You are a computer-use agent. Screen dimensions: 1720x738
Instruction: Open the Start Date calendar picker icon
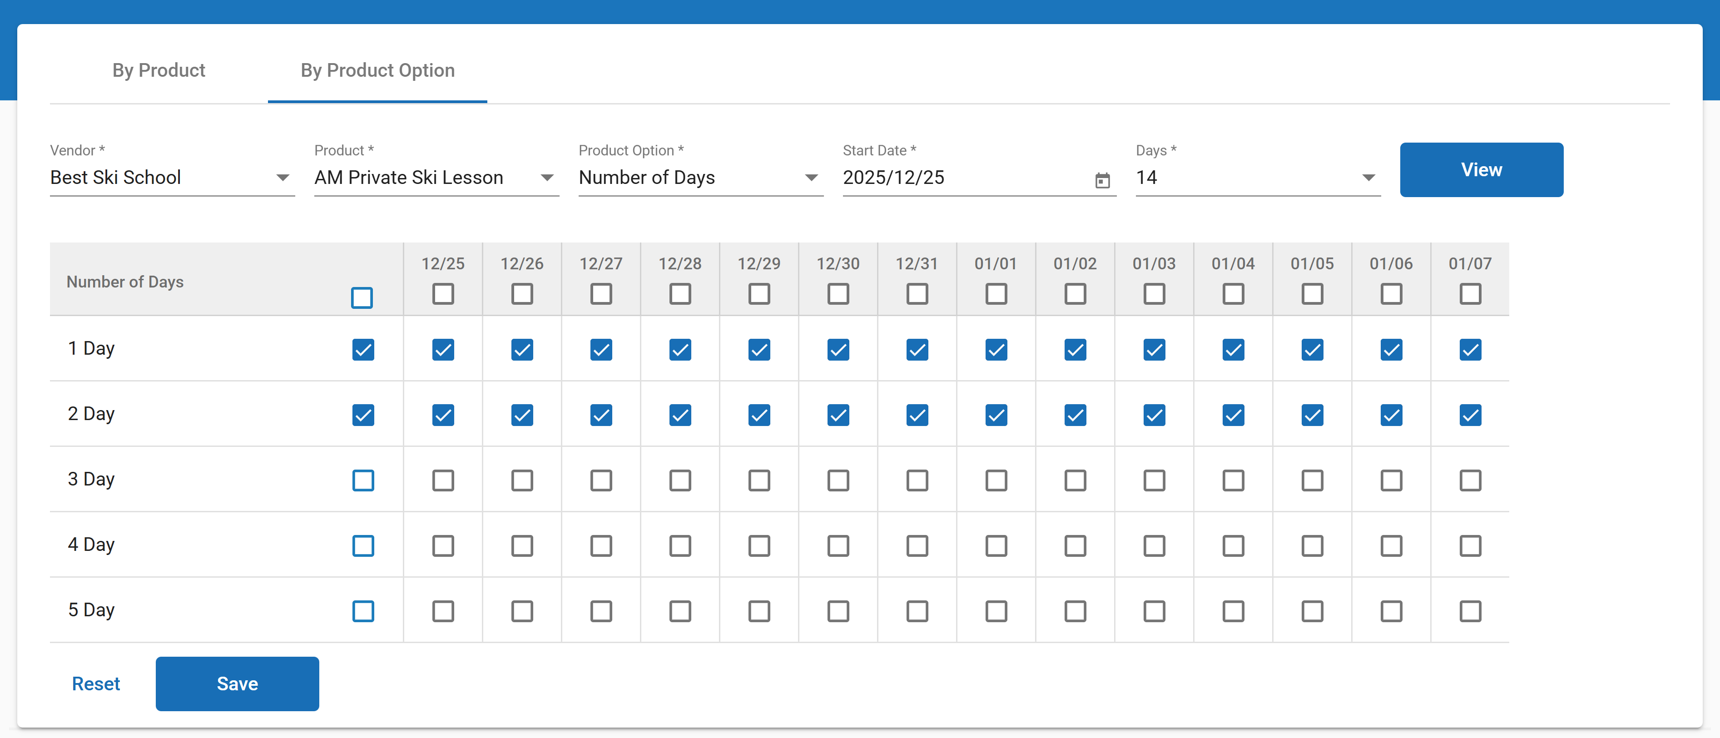[1102, 180]
